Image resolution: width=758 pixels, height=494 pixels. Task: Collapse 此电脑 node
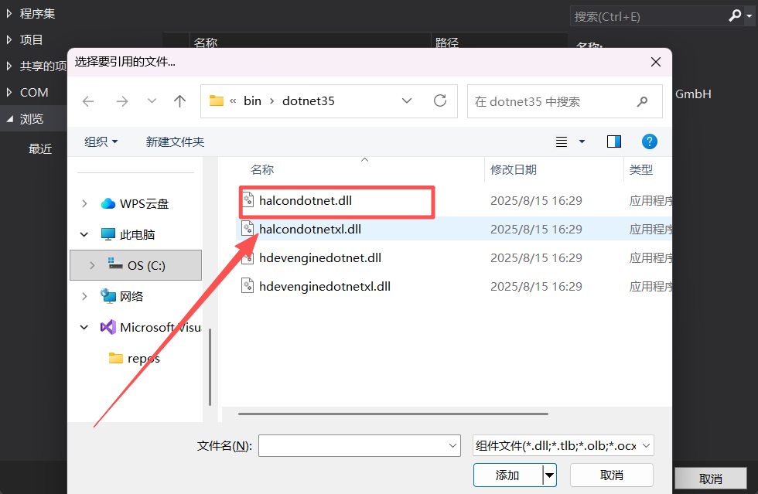[84, 234]
